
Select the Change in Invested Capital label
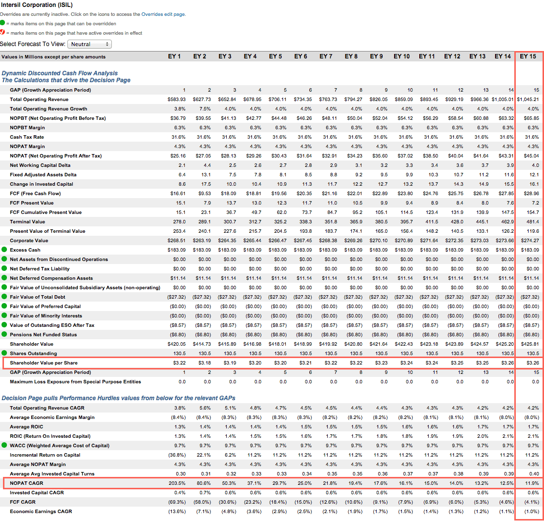pyautogui.click(x=42, y=184)
